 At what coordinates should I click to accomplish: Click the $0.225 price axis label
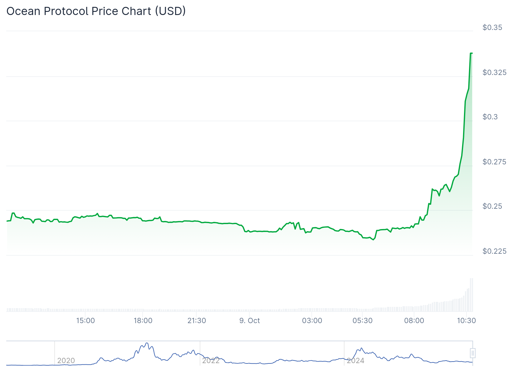[495, 251]
